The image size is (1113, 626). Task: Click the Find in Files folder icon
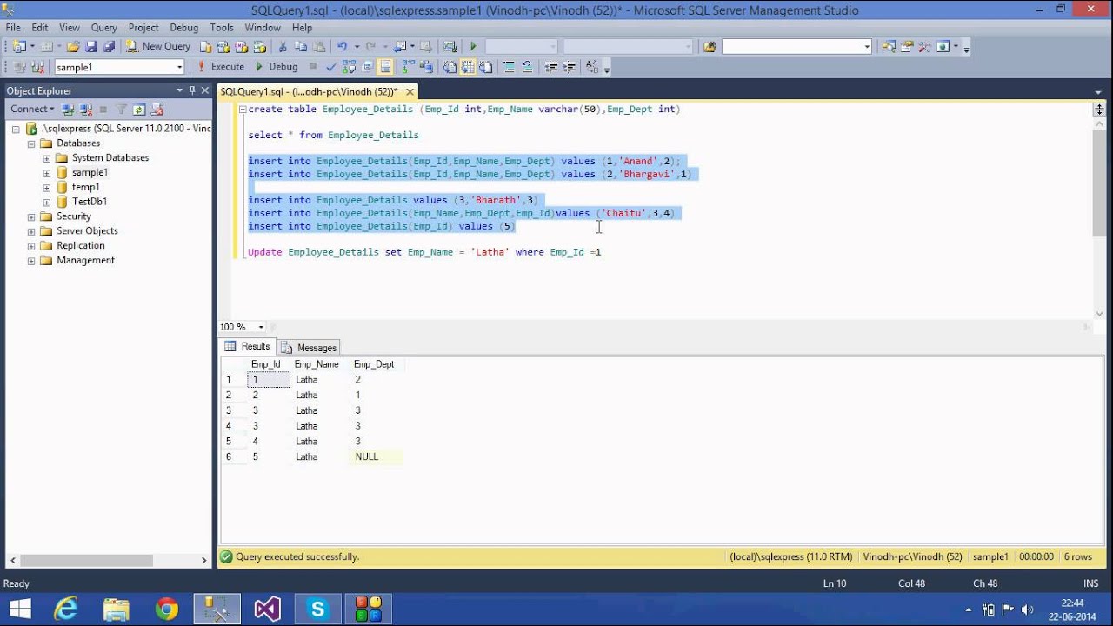(710, 46)
